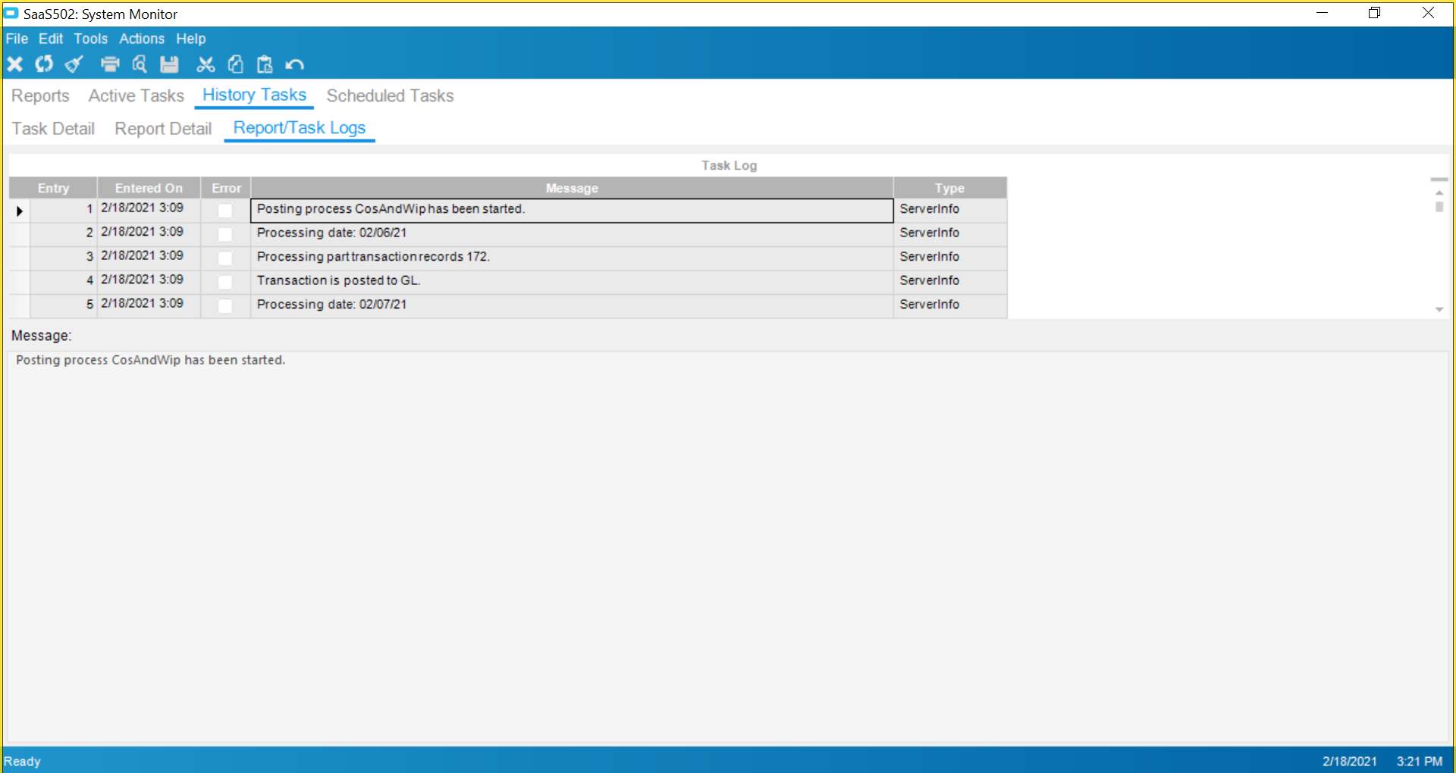Click the ServerInfo type cell for entry 3
Image resolution: width=1456 pixels, height=773 pixels.
click(950, 258)
